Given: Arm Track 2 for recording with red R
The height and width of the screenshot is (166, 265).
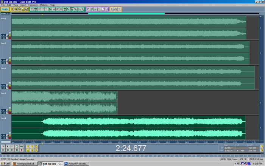Looking at the screenshot, I should pos(10,38).
